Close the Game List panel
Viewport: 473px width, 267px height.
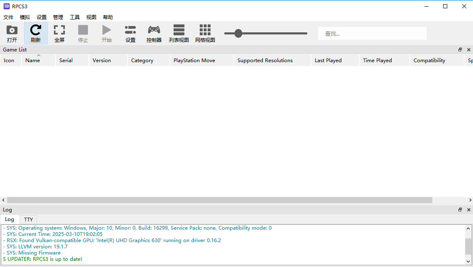click(469, 50)
